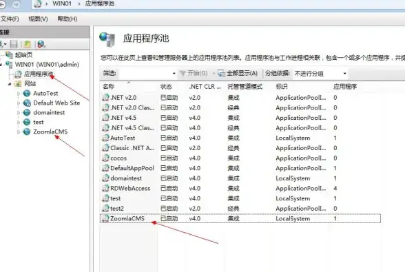This screenshot has height=272, width=405.
Task: Click LocalSystem identity in ZoomlaCMS row
Action: click(293, 218)
